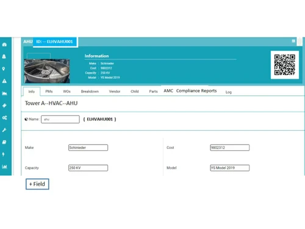Click the 9802312 cost value in banner
Viewport: 305px width, 229px height.
106,68
